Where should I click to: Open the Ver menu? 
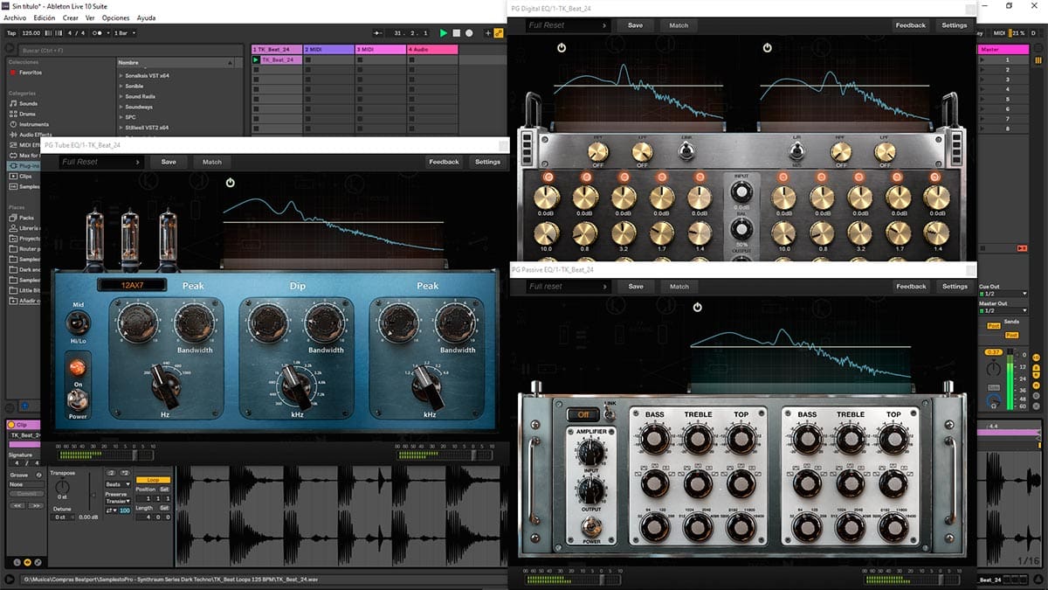(90, 17)
